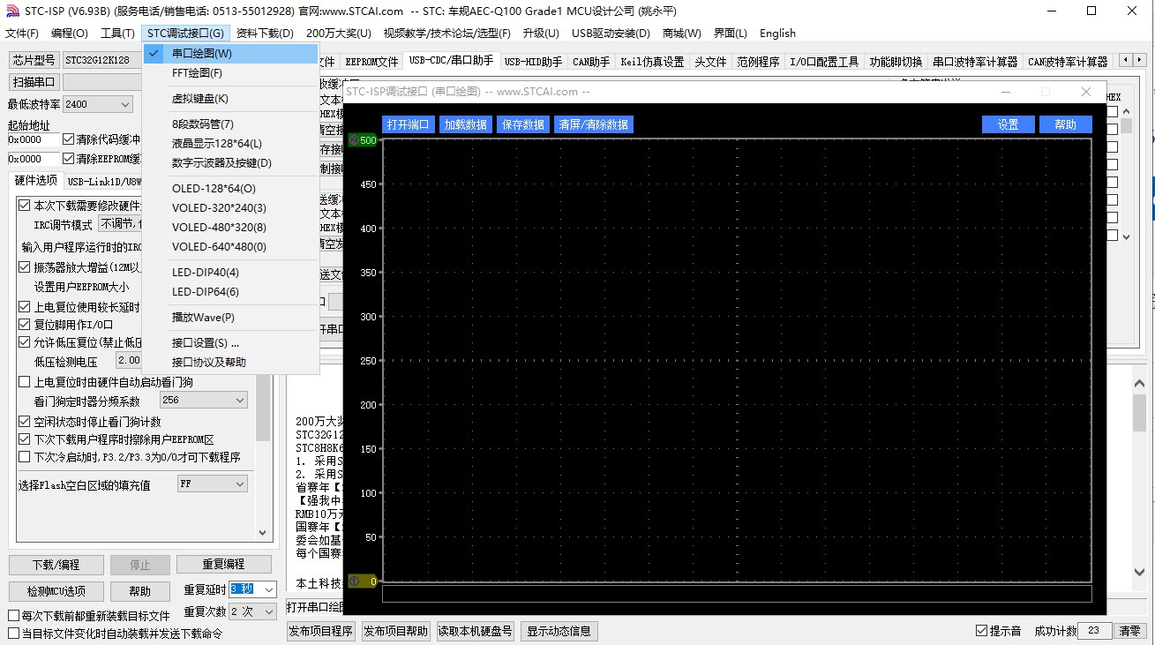Toggle the 提示音 checkbox
Viewport: 1155px width, 645px height.
(981, 631)
